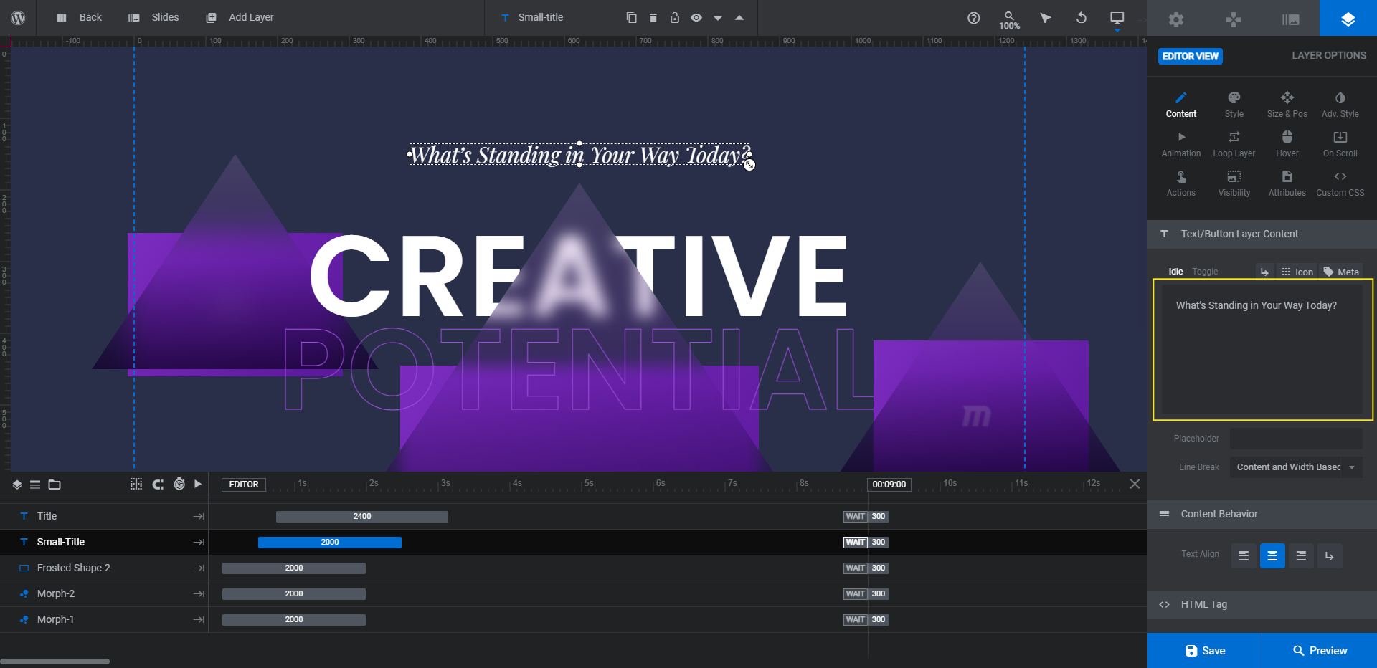Image resolution: width=1377 pixels, height=668 pixels.
Task: Open the Animation settings
Action: [x=1181, y=144]
